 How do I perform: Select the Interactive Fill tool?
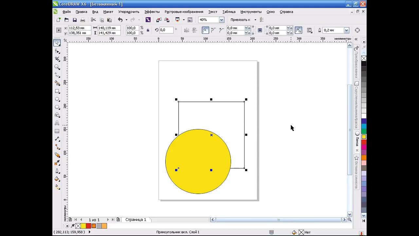[x=57, y=187]
